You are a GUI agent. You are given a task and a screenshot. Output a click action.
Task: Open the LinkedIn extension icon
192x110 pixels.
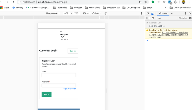[x=170, y=2]
